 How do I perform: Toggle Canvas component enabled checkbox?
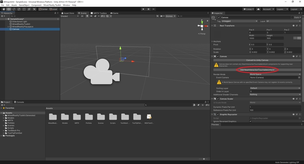click(x=218, y=56)
